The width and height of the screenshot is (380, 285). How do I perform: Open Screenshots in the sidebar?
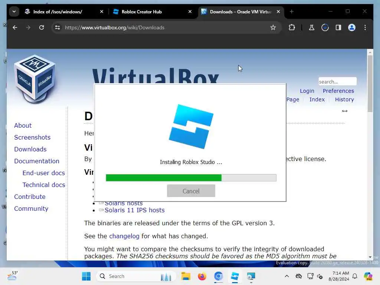[x=32, y=137]
